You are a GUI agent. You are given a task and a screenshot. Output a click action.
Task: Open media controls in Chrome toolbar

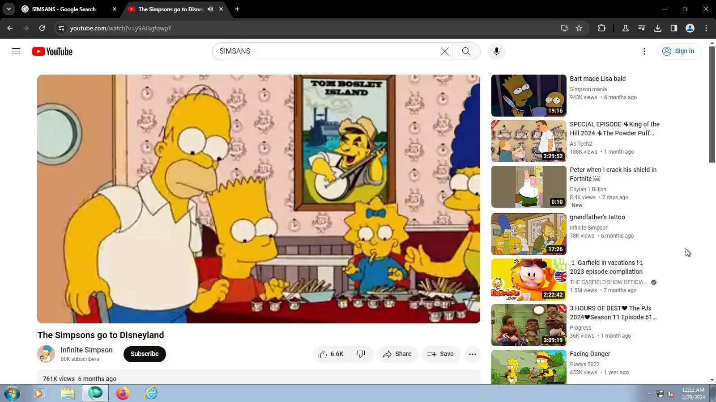click(x=642, y=28)
